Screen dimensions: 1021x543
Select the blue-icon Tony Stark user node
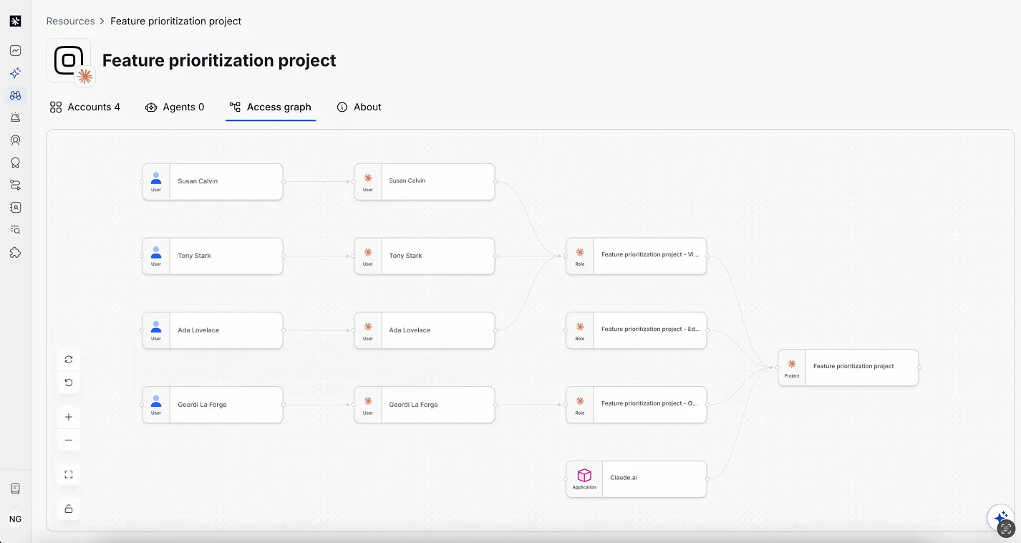[213, 256]
